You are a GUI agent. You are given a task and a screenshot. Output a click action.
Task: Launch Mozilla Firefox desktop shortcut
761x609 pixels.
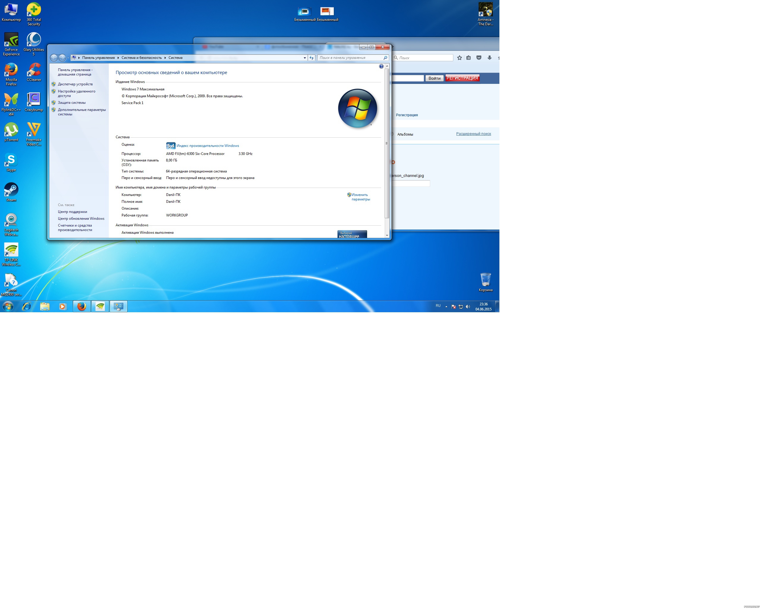point(11,74)
